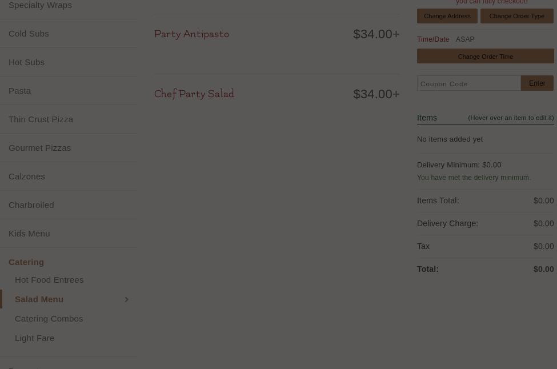Collapse the Catering section header
557x369 pixels.
pyautogui.click(x=26, y=262)
